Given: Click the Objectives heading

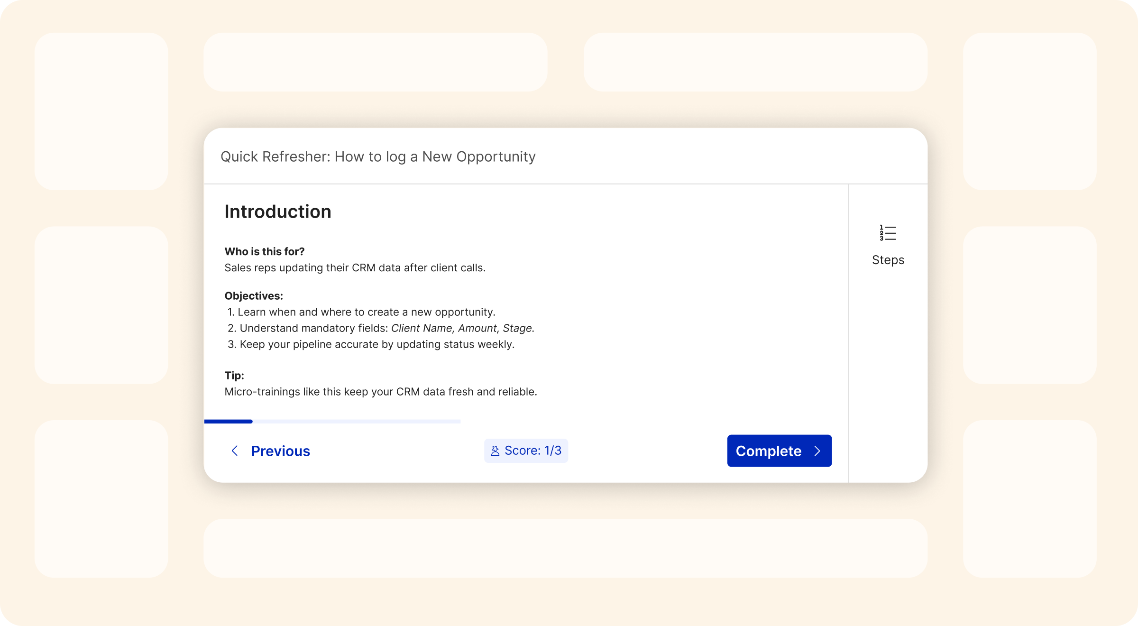Looking at the screenshot, I should pos(254,296).
